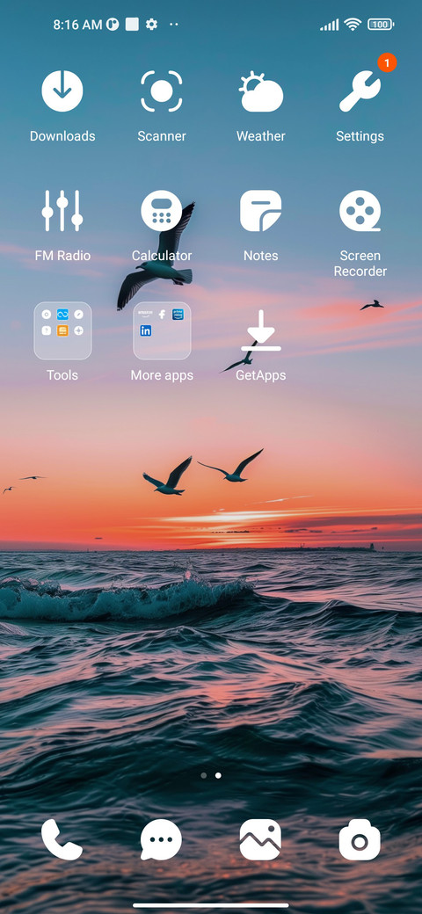Tap the Facebook icon in More apps
This screenshot has width=422, height=914.
coord(162,315)
